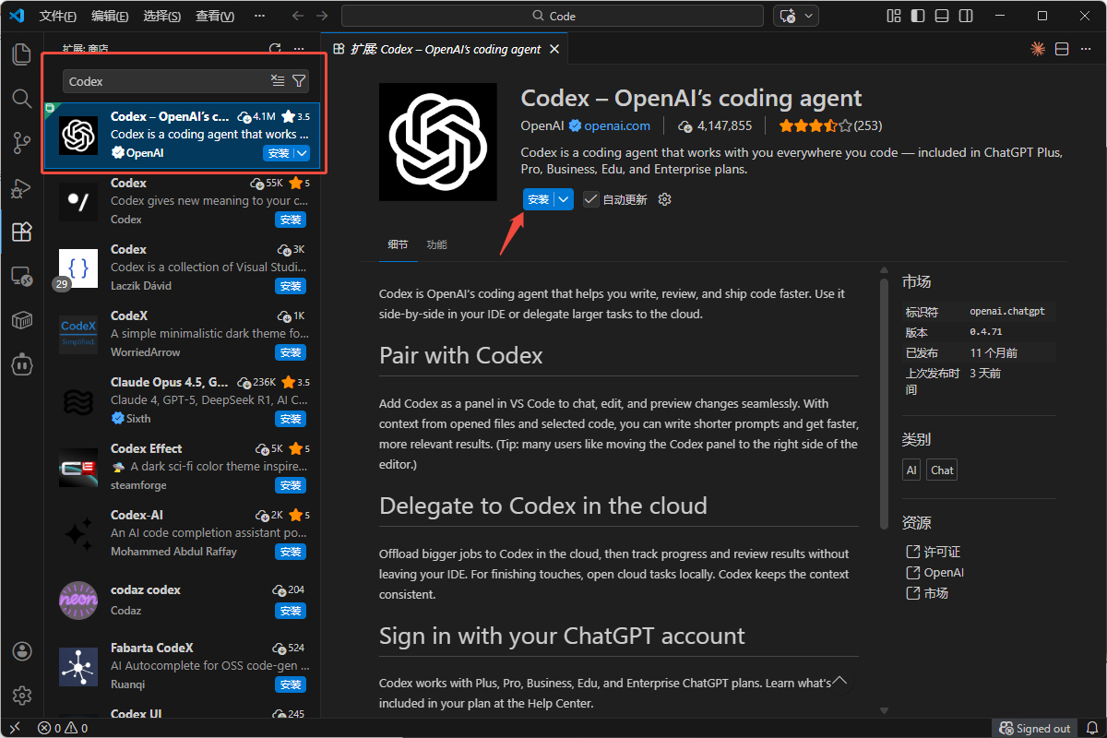Click the container box icon in activity bar
Screen dimensions: 1107x738
pos(22,320)
